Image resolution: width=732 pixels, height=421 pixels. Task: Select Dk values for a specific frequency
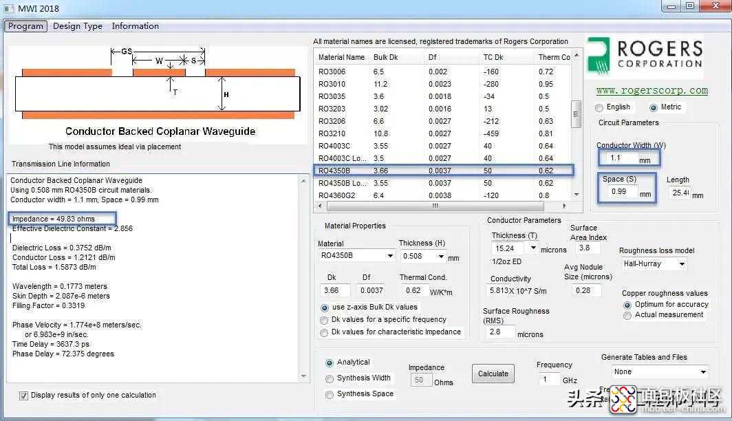tap(324, 320)
